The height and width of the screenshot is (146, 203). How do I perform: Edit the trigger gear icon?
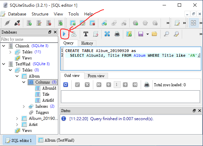click(x=145, y=23)
